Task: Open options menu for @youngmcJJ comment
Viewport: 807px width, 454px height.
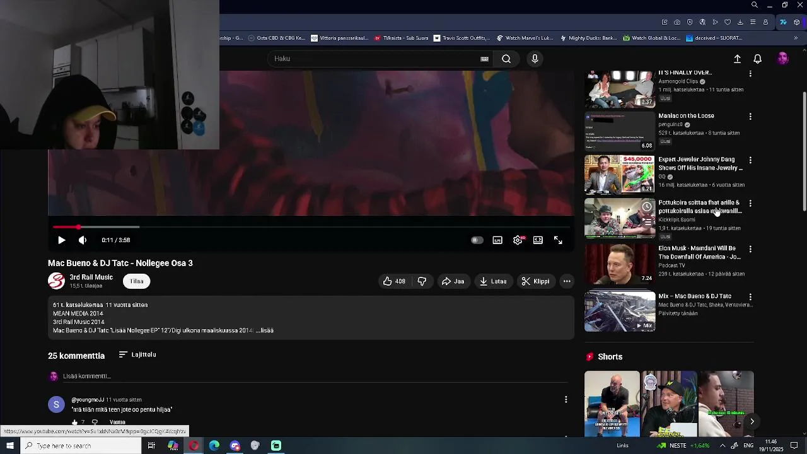Action: pyautogui.click(x=566, y=399)
